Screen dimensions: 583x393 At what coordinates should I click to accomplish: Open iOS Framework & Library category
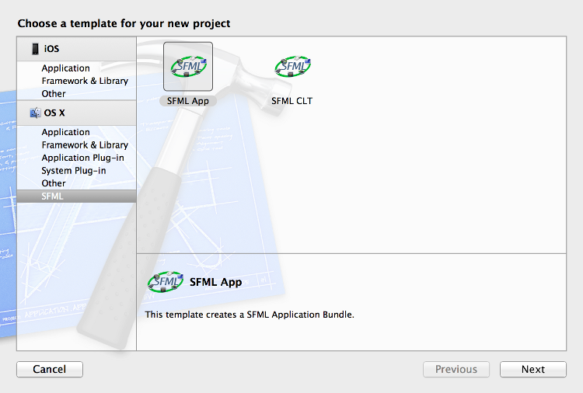click(x=85, y=81)
